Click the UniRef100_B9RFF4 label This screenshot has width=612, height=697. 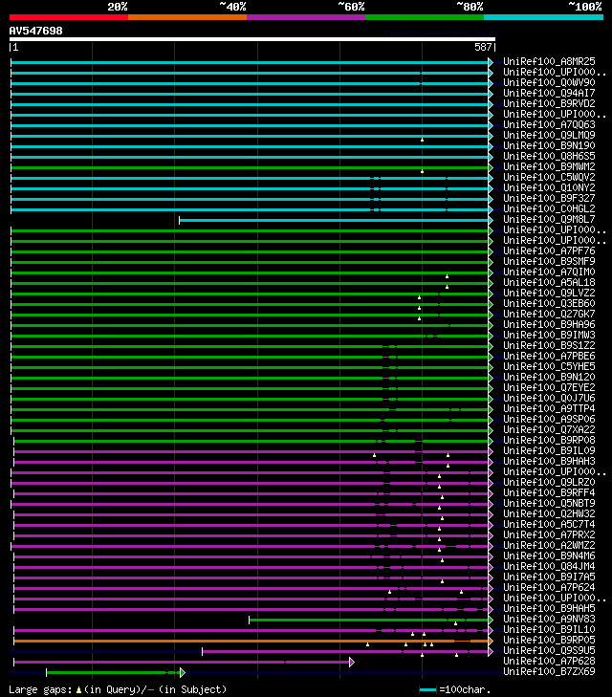pos(549,493)
